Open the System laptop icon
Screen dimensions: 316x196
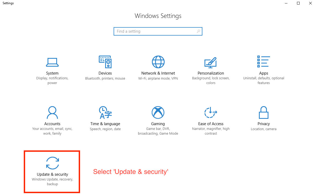click(52, 62)
